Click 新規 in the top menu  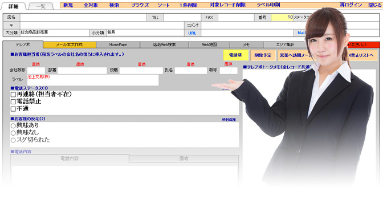[x=68, y=5]
